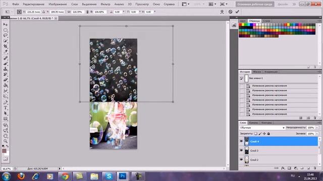The height and width of the screenshot is (181, 323).
Task: Add a layer mask
Action: [x=289, y=168]
